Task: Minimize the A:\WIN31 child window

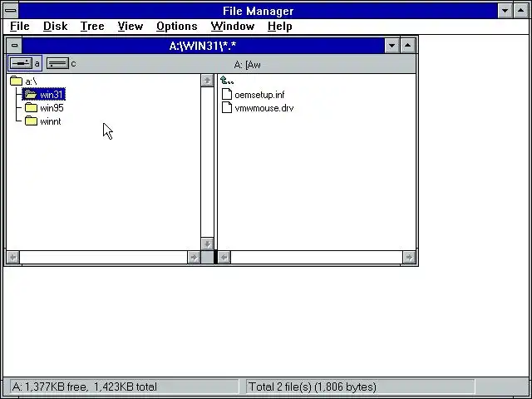Action: (x=392, y=45)
